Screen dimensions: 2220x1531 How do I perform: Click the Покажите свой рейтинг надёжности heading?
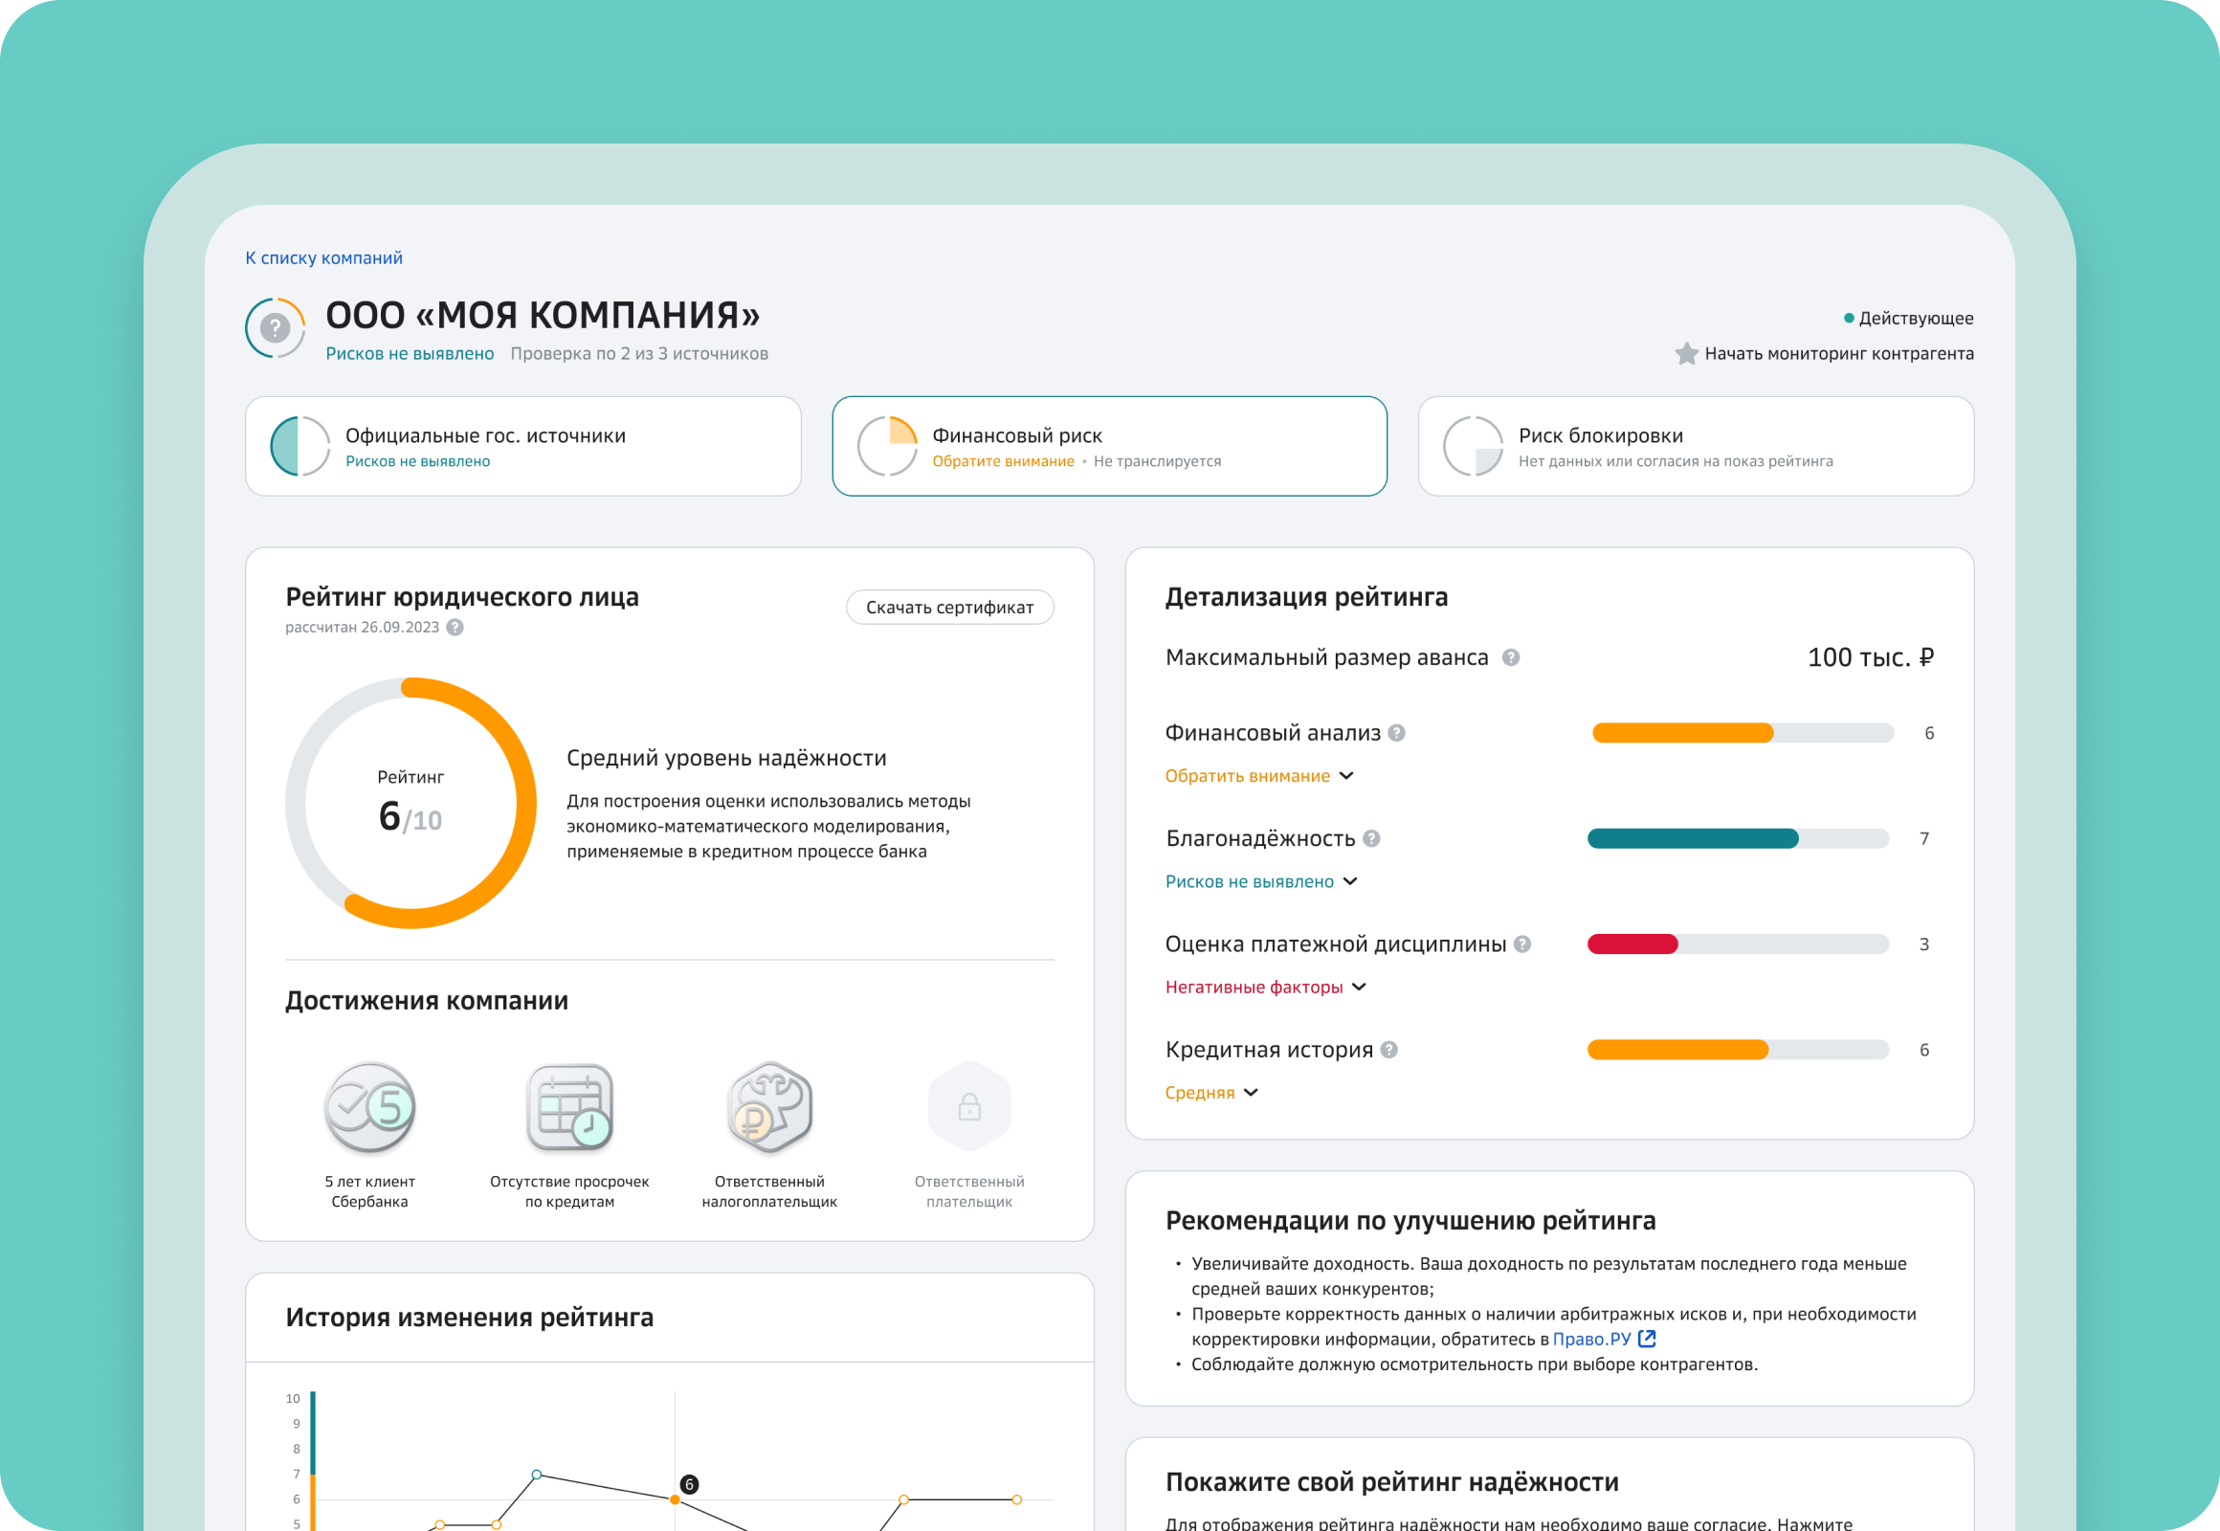[1392, 1483]
